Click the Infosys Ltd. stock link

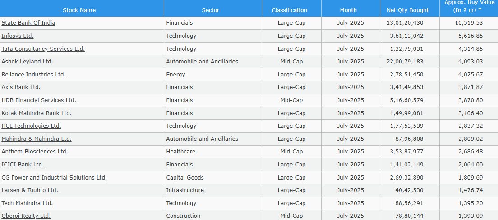coord(18,36)
